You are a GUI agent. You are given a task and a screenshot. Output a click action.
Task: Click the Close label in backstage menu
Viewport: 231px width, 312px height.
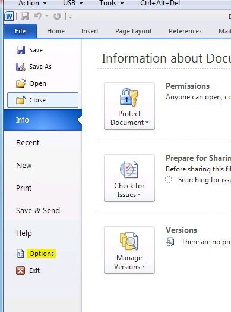click(x=37, y=100)
